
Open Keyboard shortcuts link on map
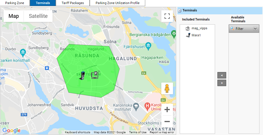point(77,132)
